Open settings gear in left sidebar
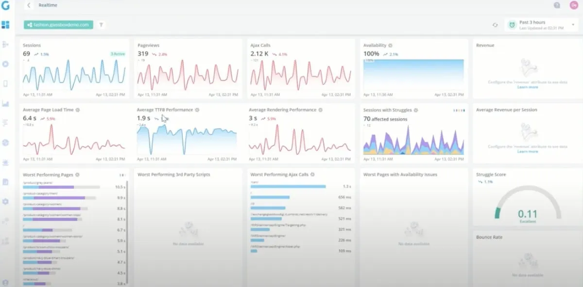Screen dimensions: 583x287 click(6, 202)
